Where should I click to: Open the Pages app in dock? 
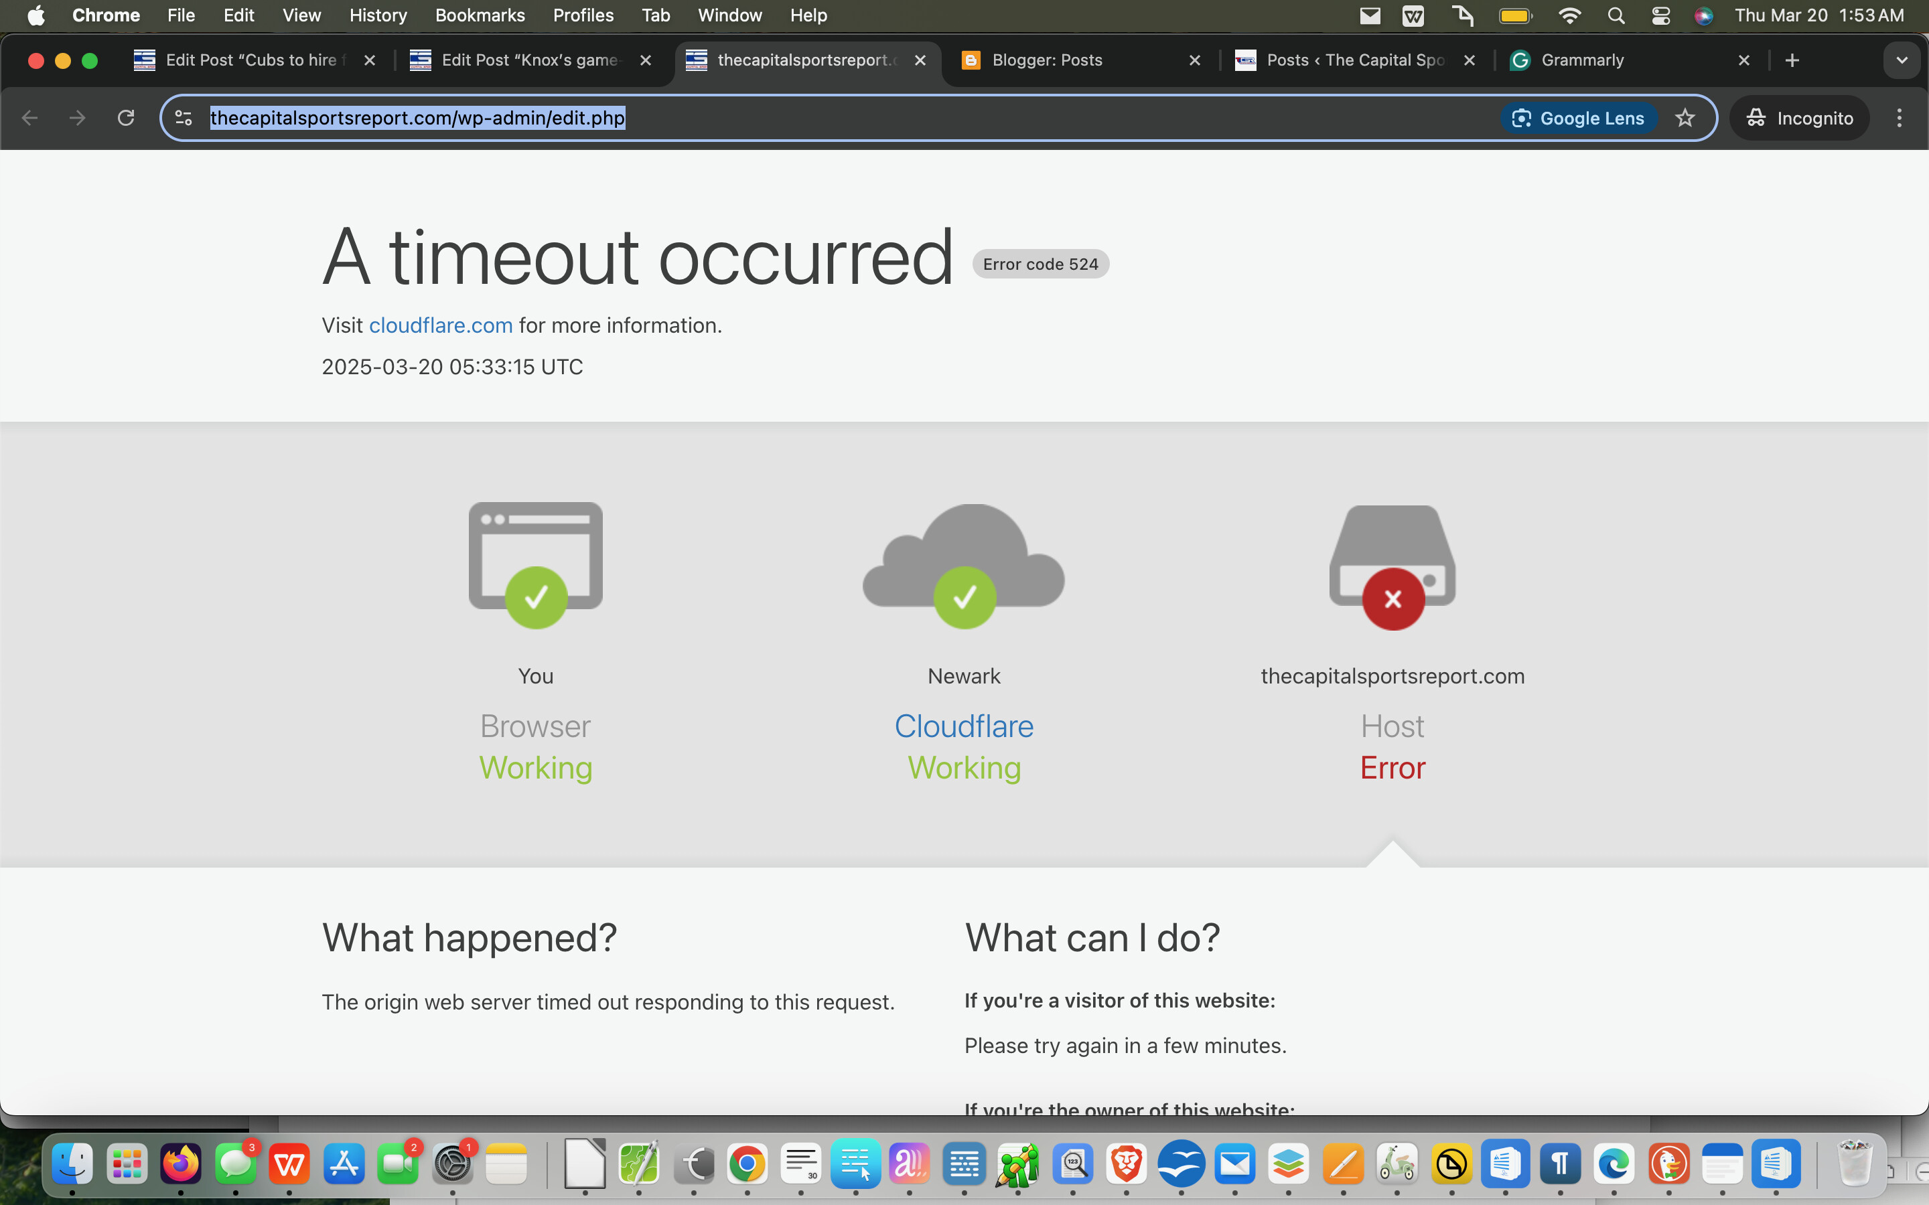click(1343, 1164)
